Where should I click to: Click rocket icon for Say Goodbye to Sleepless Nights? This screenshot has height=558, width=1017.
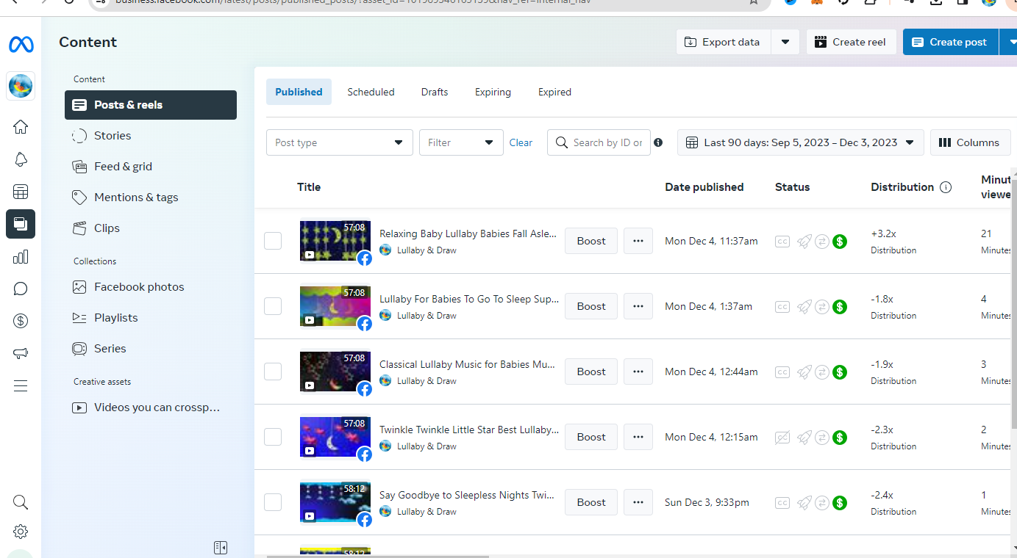pos(804,502)
